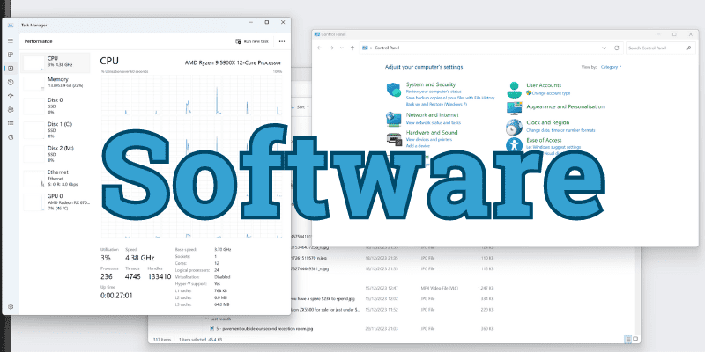Expand Control Panel address bar history dropdown
Image resolution: width=705 pixels, height=352 pixels.
604,48
